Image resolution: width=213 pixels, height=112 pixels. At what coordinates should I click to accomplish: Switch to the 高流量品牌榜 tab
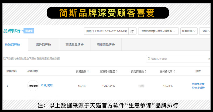tap(75, 44)
